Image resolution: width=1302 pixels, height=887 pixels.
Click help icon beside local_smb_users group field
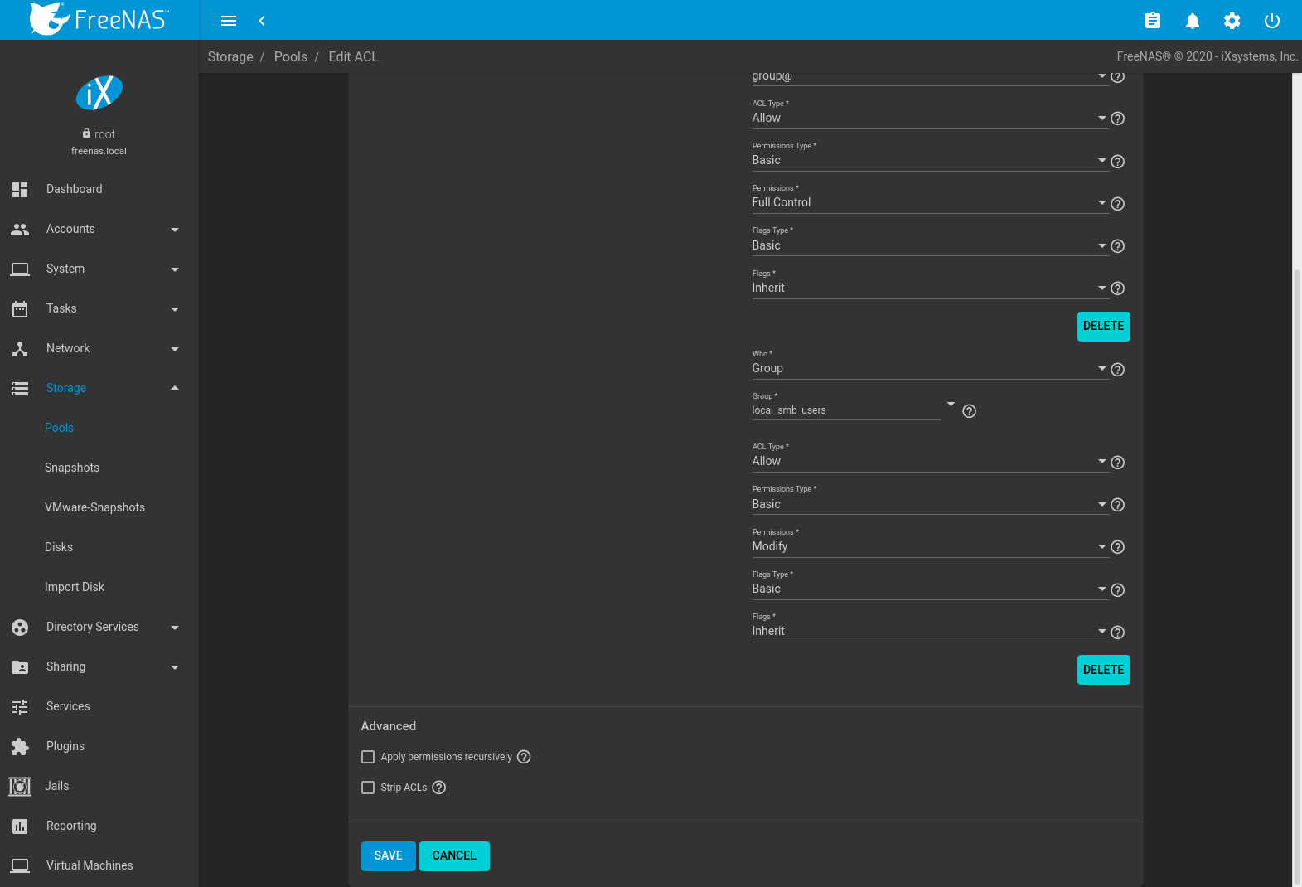[969, 411]
